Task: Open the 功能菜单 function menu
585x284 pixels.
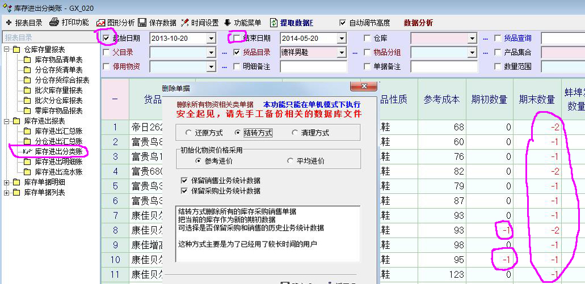Action: (228, 23)
